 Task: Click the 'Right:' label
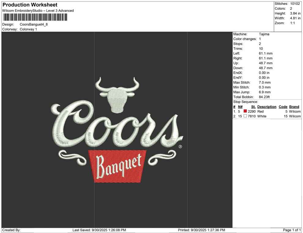[238, 58]
